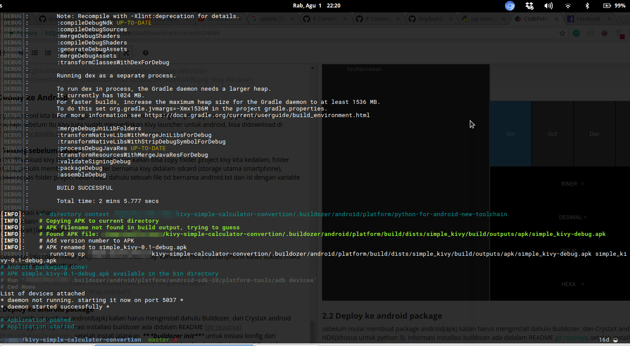This screenshot has width=630, height=346.
Task: Open the help question-mark icon in editor toolbar
Action: pos(146,53)
